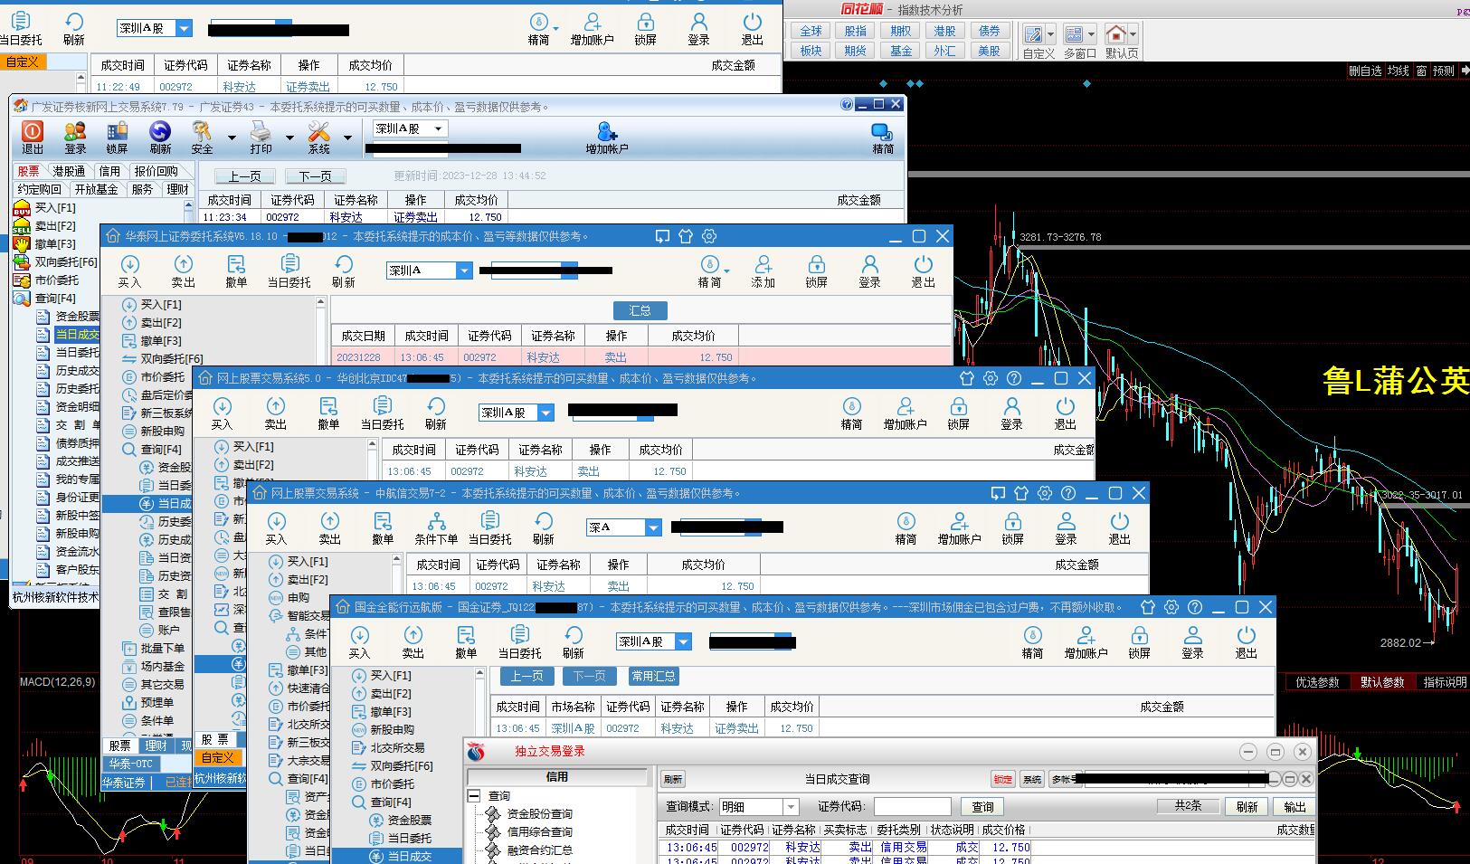The height and width of the screenshot is (864, 1470).
Task: Click help question icon in 中航信 title bar
Action: [1068, 493]
